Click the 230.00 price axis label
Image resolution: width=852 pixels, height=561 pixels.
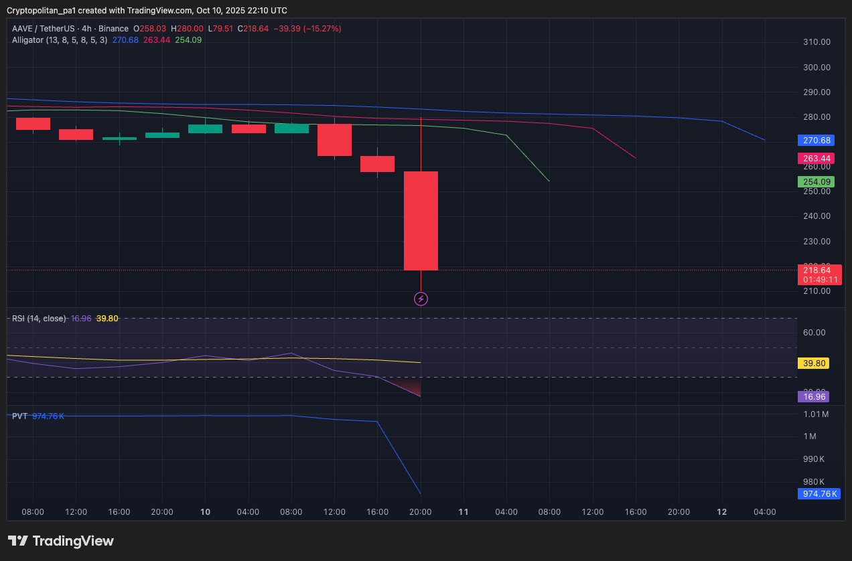(x=816, y=242)
